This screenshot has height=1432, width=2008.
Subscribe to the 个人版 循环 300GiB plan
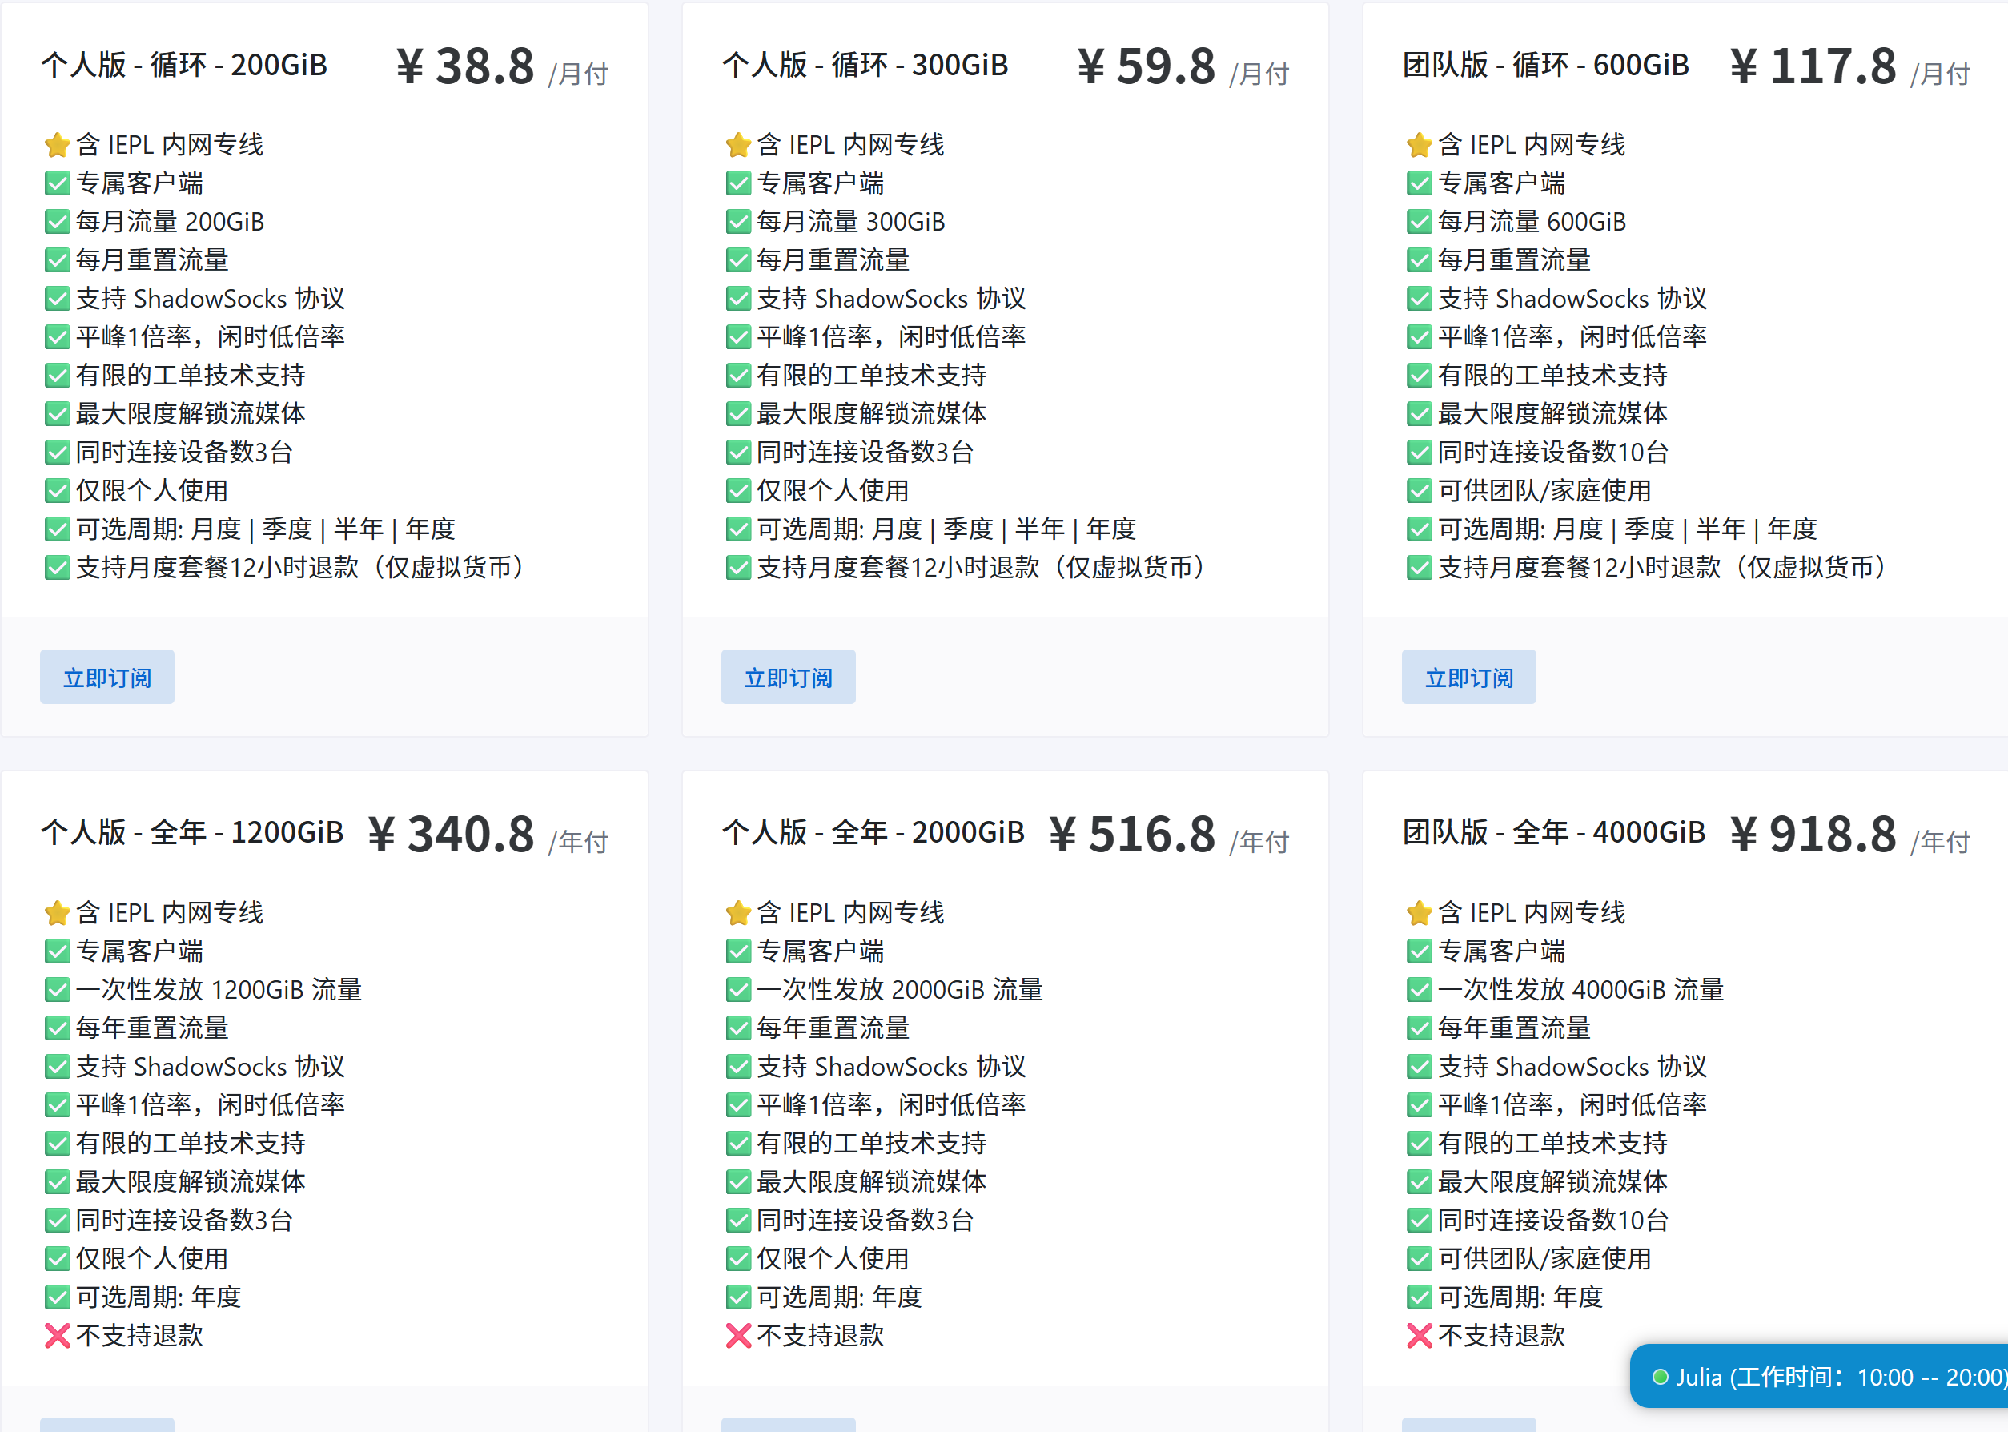pos(788,678)
